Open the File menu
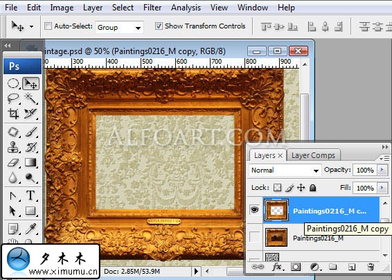Viewport: 392px width, 280px height. [11, 8]
